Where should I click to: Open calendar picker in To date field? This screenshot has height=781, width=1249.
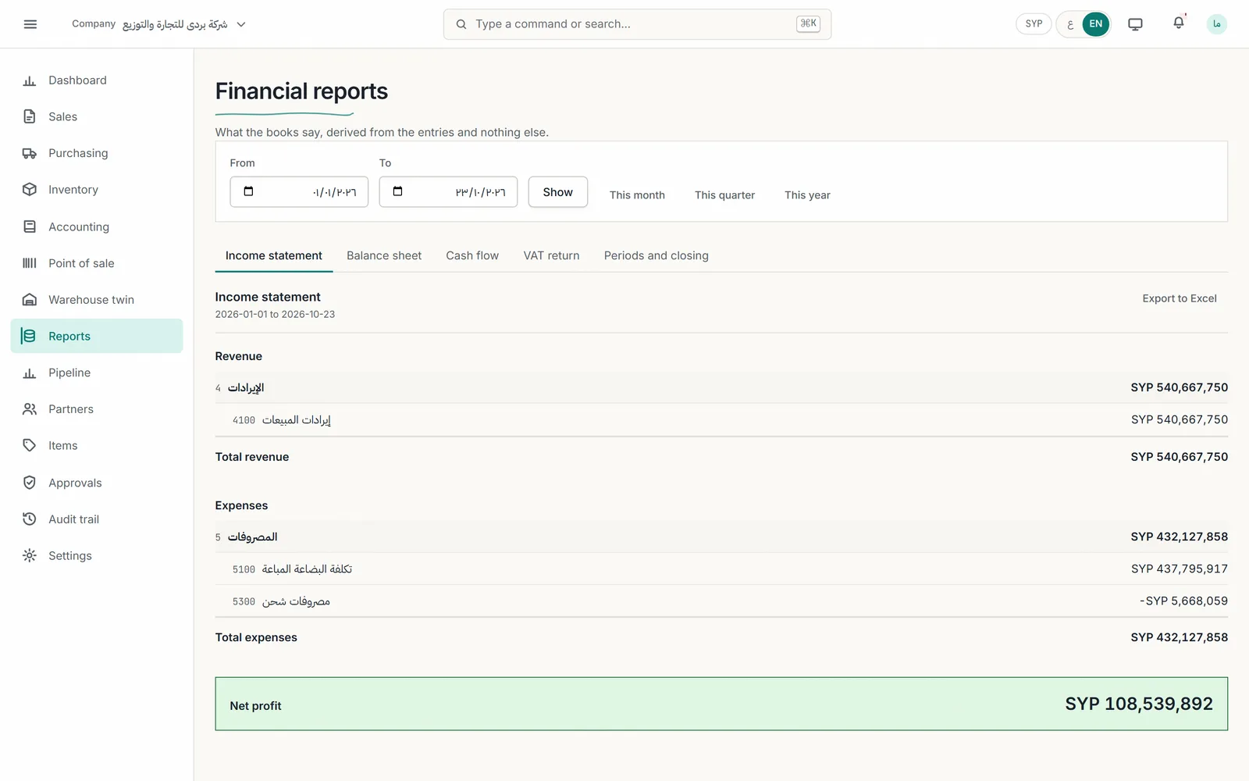[397, 191]
